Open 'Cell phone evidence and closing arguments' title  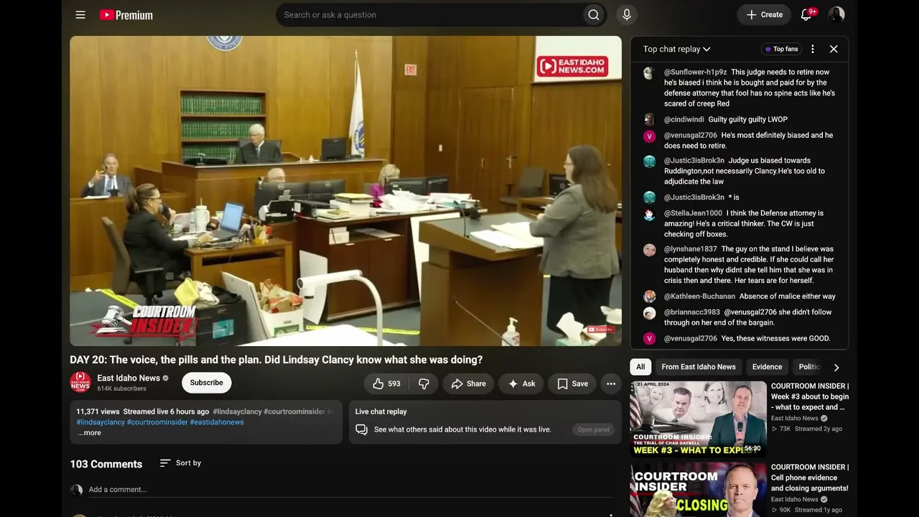(810, 478)
